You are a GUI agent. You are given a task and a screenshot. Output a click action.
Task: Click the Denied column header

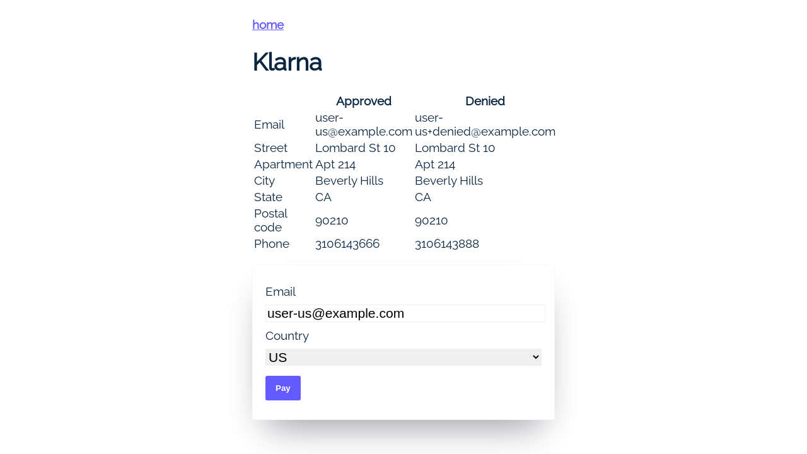pos(485,101)
